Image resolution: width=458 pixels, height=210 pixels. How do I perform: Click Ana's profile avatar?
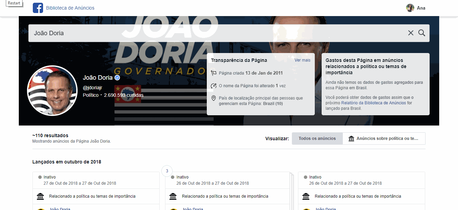click(x=410, y=8)
